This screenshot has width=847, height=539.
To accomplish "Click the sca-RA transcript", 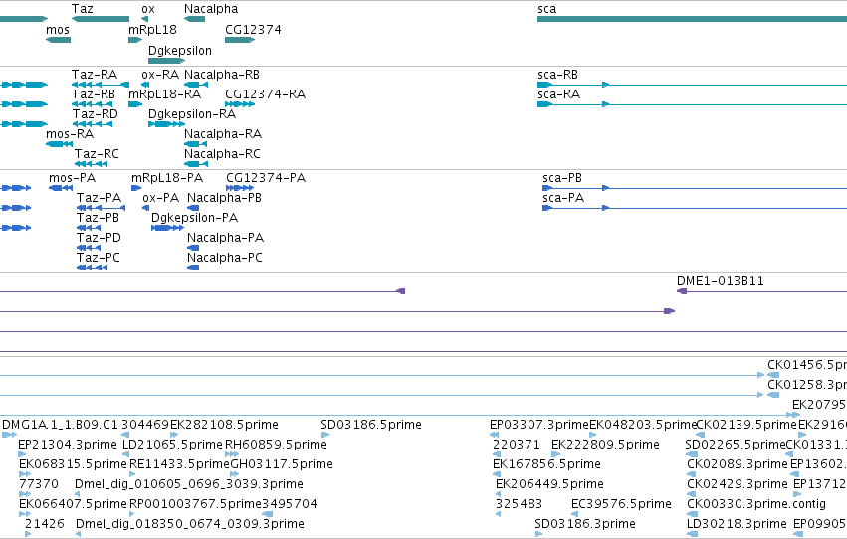I will click(692, 104).
